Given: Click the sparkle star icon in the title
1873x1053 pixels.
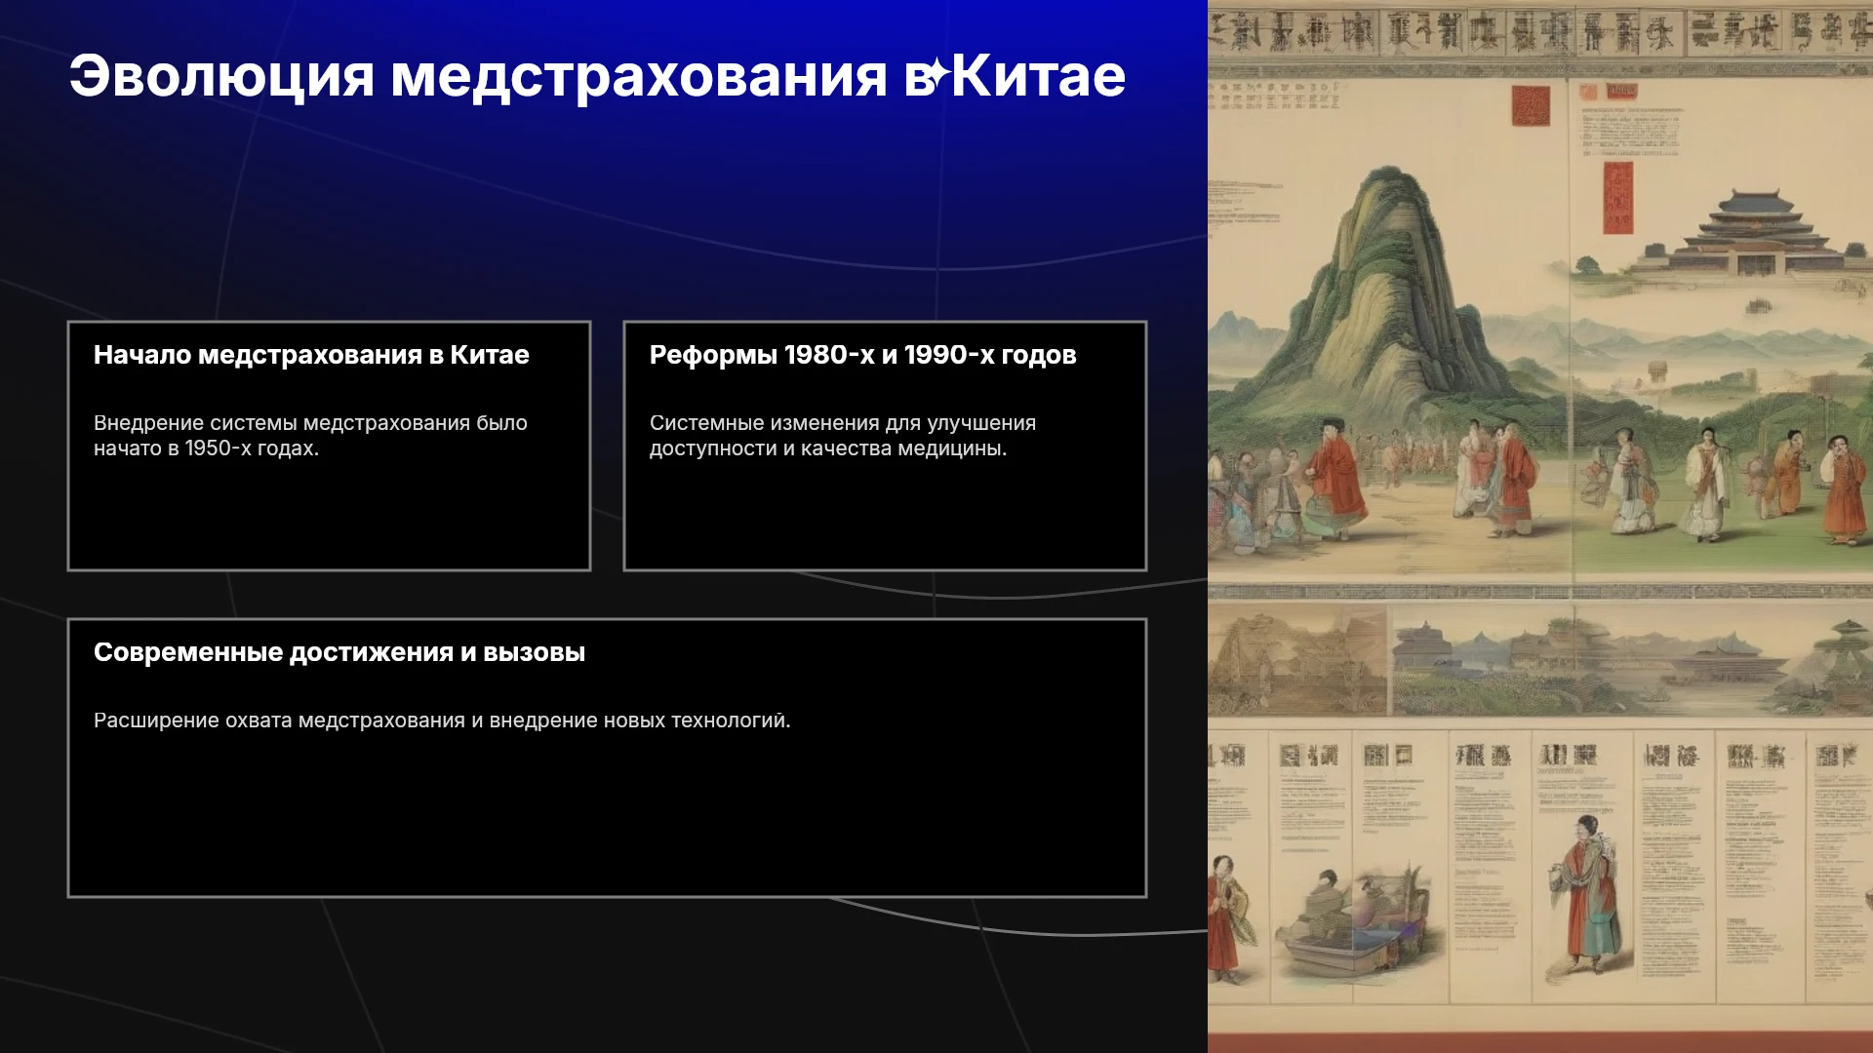Looking at the screenshot, I should click(x=936, y=75).
